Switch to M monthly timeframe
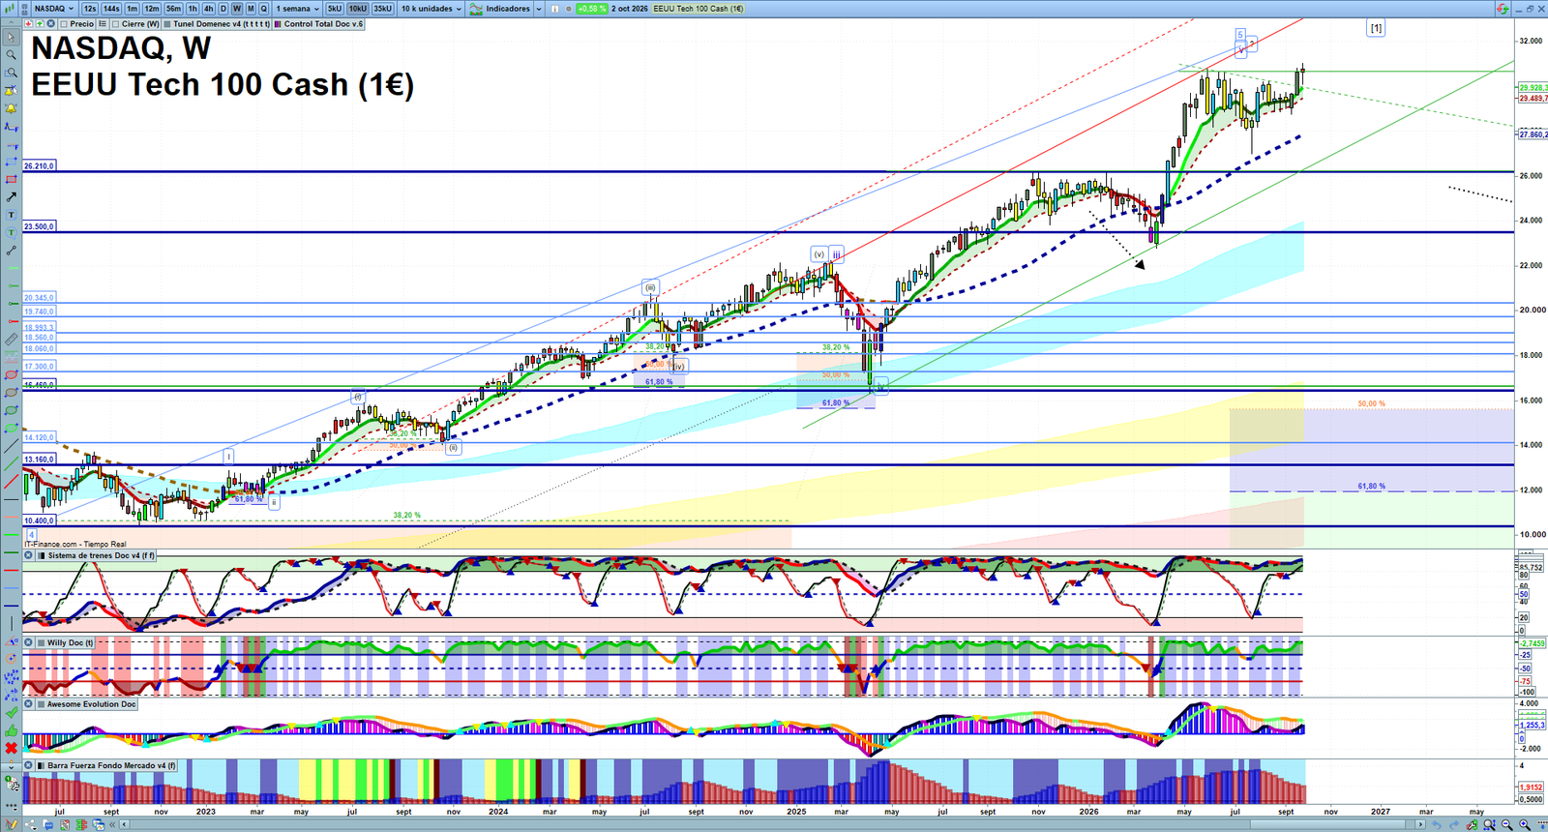1548x832 pixels. (x=251, y=9)
